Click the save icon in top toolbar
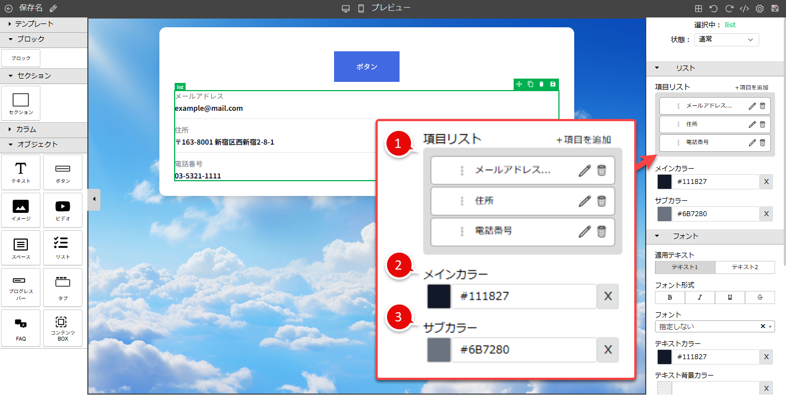 [x=775, y=9]
